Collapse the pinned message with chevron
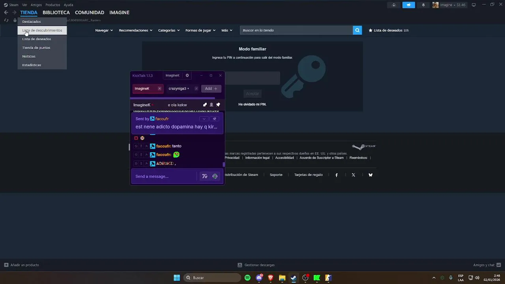The width and height of the screenshot is (505, 284). pos(204,119)
